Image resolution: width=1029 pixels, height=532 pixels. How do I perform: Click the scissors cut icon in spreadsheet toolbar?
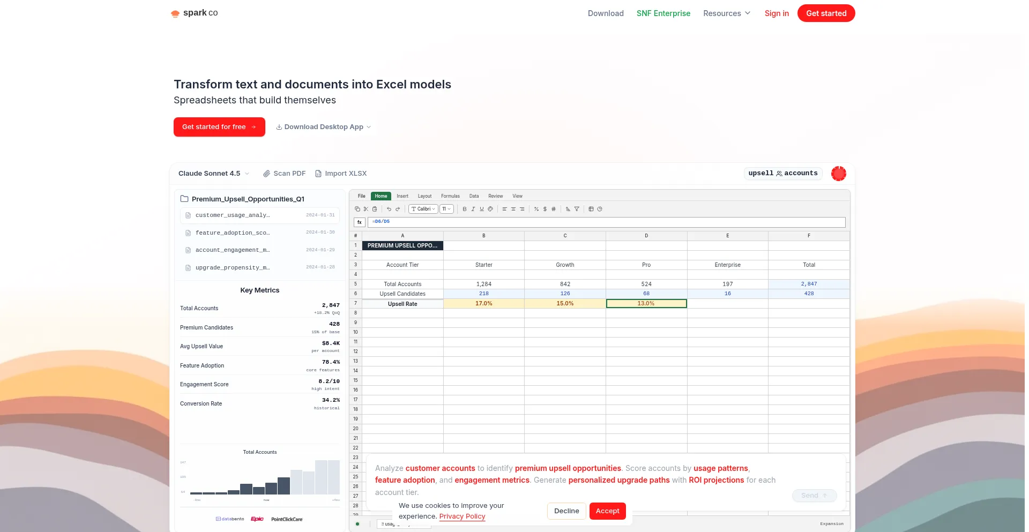tap(366, 209)
